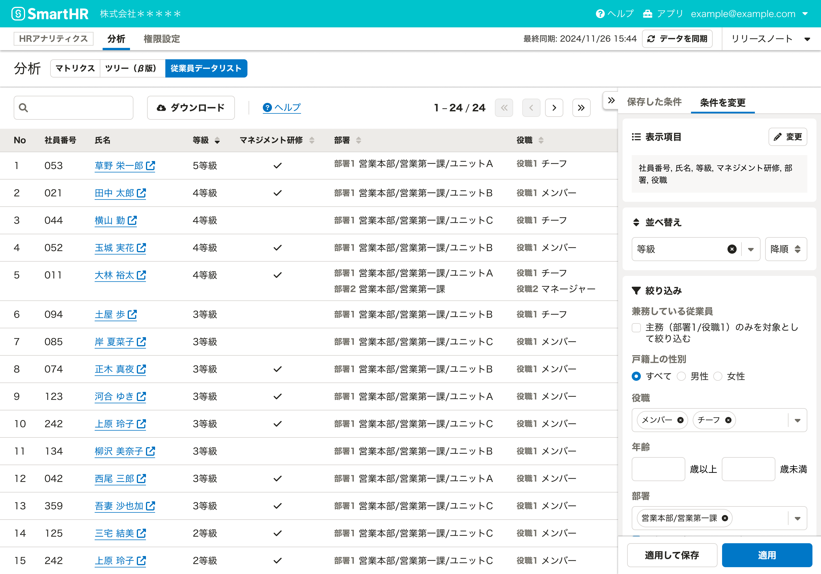Expand the 部署 filter dropdown arrow
Screen dimensions: 821x574
click(x=797, y=518)
